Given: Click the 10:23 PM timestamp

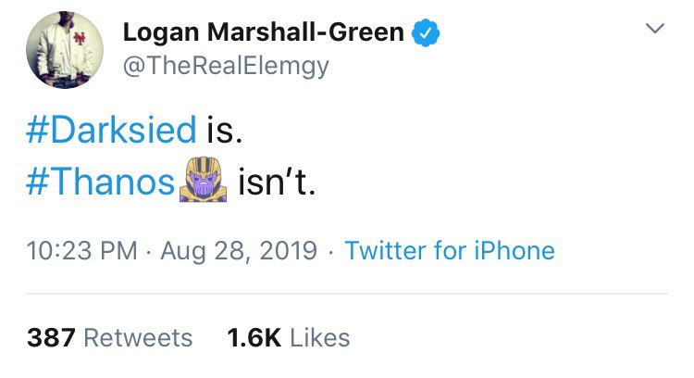Looking at the screenshot, I should coord(77,250).
